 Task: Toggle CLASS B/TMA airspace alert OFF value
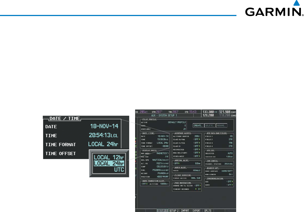point(196,139)
